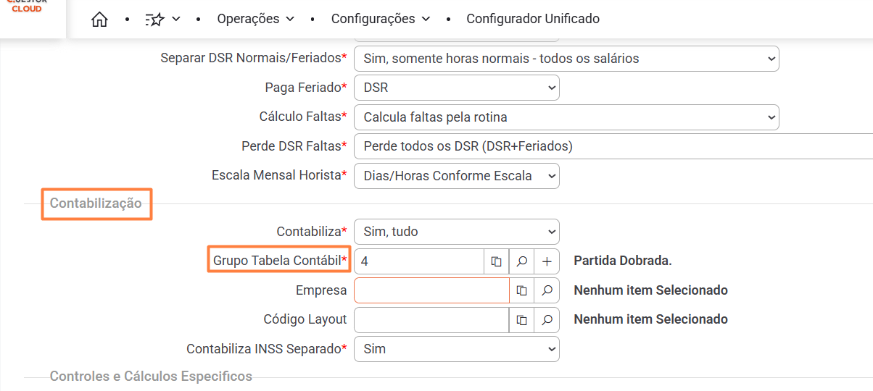Open the Paga Feriado dropdown

456,88
